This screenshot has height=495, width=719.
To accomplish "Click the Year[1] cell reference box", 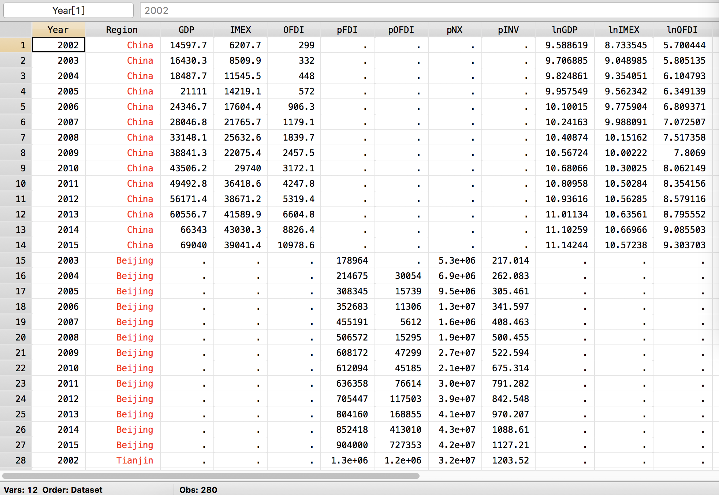I will point(68,10).
